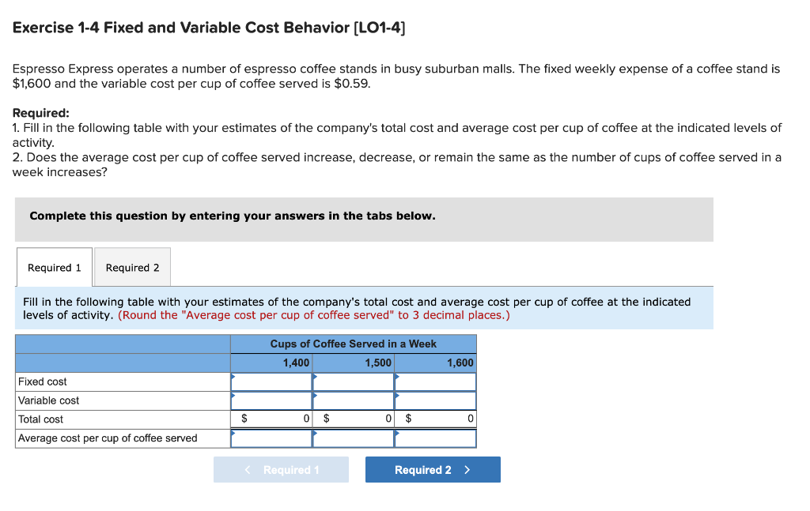Click the Variable cost input under 1,600 cups
This screenshot has width=810, height=511.
[x=436, y=400]
